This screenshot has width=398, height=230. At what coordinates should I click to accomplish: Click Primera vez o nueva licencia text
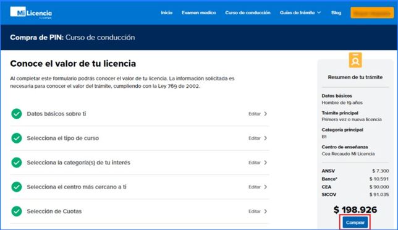pyautogui.click(x=352, y=119)
